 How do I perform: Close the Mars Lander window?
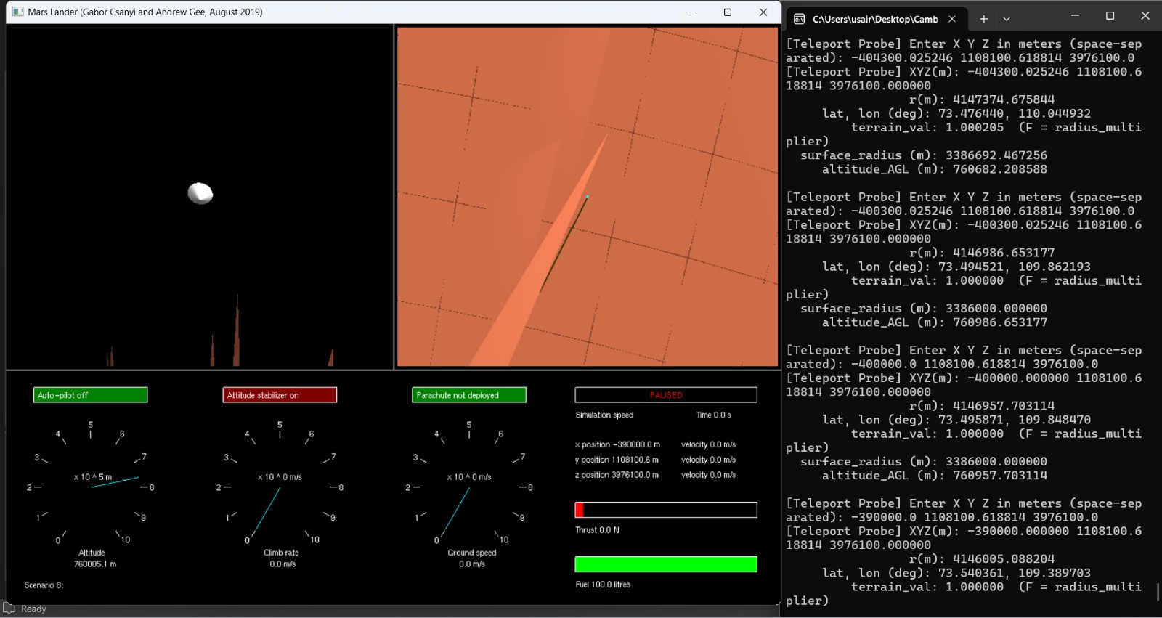coord(763,12)
